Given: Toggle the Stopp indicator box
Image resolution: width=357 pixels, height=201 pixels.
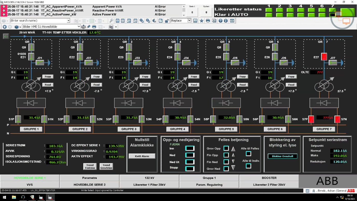Looking at the screenshot, I should click(x=190, y=168).
